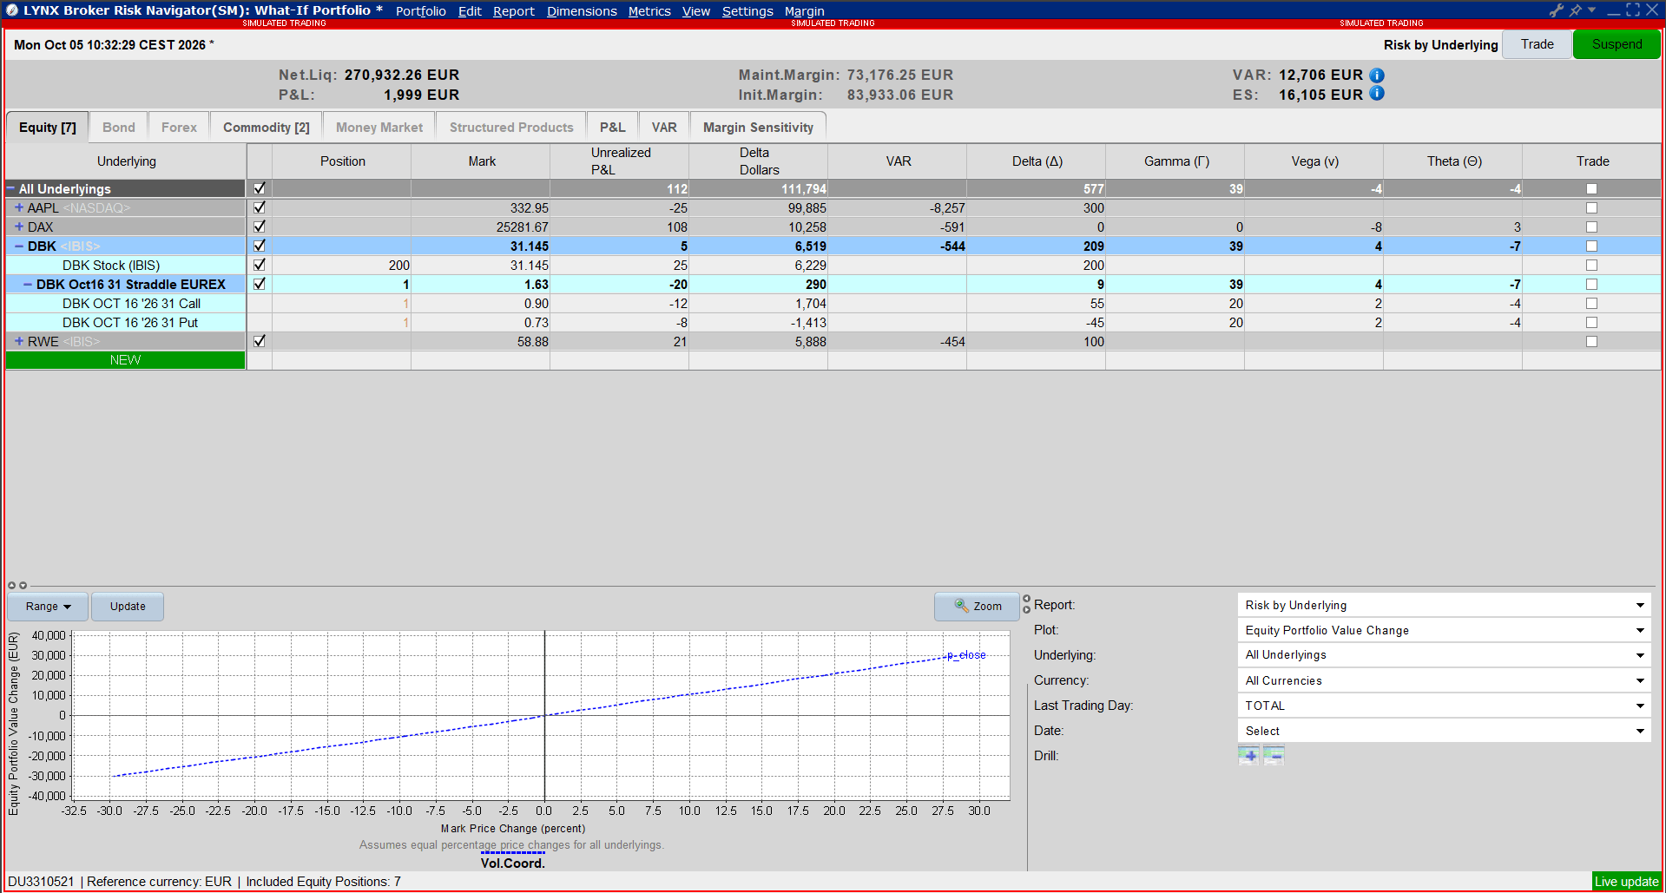Click the Drill down plus icon
This screenshot has width=1666, height=893.
(x=1248, y=755)
